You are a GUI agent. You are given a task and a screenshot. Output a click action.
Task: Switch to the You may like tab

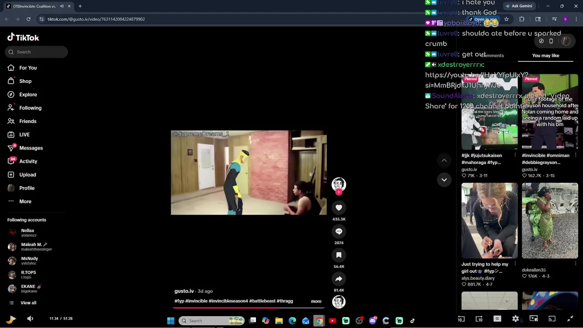tap(546, 56)
